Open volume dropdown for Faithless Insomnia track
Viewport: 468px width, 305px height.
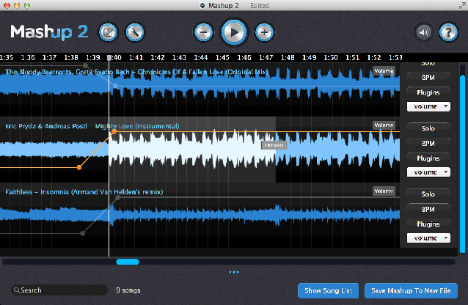click(428, 238)
